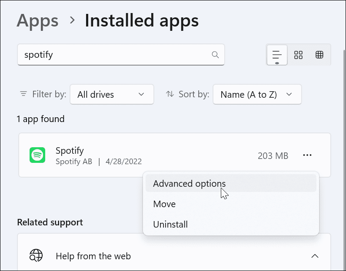Viewport: 346px width, 271px height.
Task: Open Spotify's three-dot more options
Action: pyautogui.click(x=307, y=155)
